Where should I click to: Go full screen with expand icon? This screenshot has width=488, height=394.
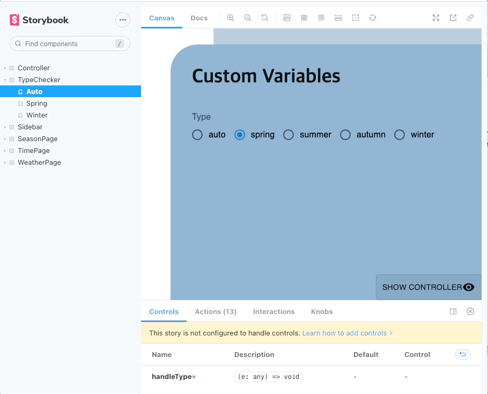[x=436, y=18]
